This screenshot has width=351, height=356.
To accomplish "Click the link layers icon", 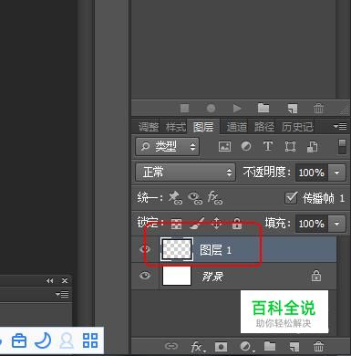I will (171, 346).
